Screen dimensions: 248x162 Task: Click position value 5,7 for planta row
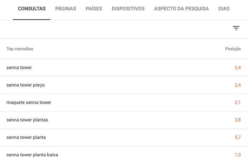click(238, 137)
